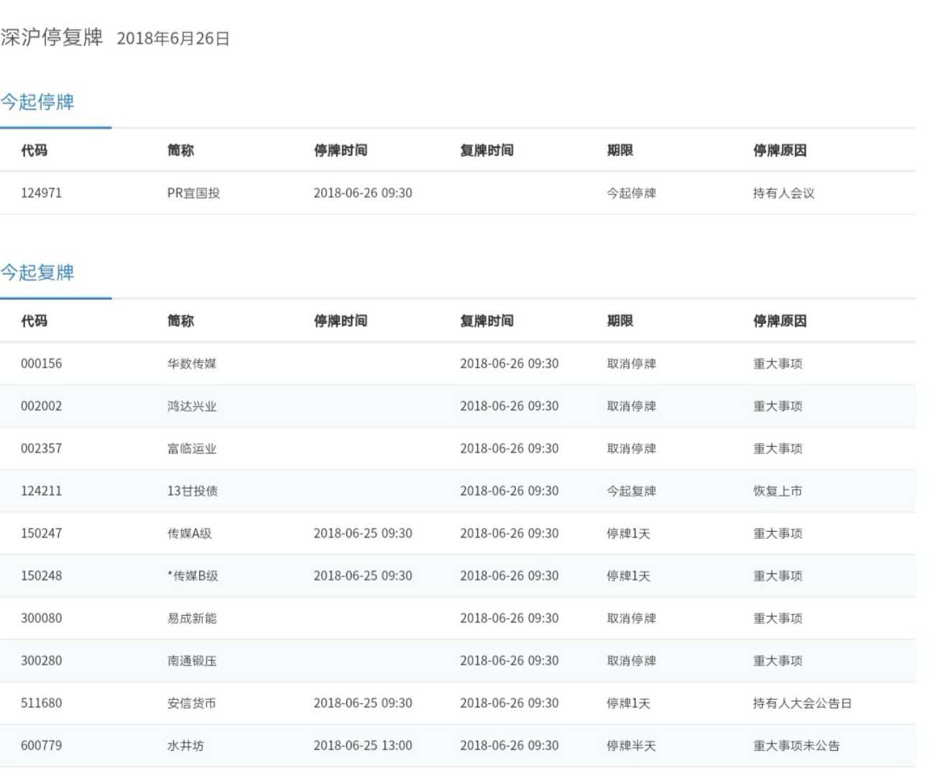Click the 持有人大会公告日 reason cell
The height and width of the screenshot is (776, 935).
pyautogui.click(x=802, y=703)
